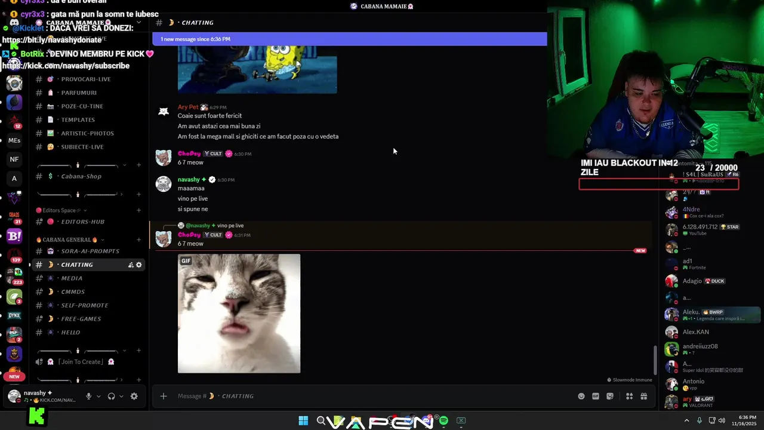Collapse the candle category above Join To Create
Image resolution: width=764 pixels, height=430 pixels.
click(82, 351)
